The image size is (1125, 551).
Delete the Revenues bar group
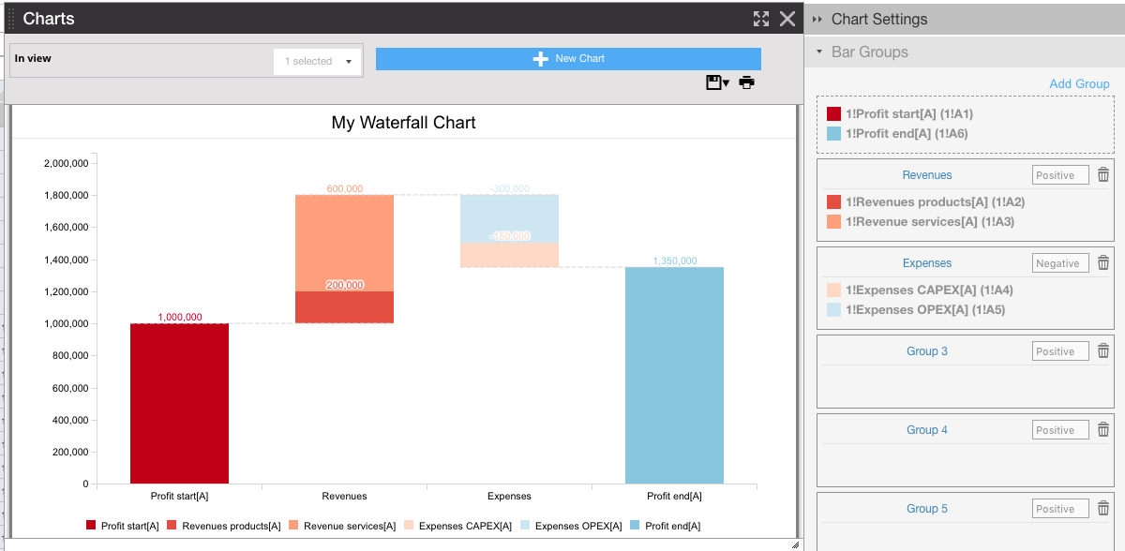[x=1103, y=175]
